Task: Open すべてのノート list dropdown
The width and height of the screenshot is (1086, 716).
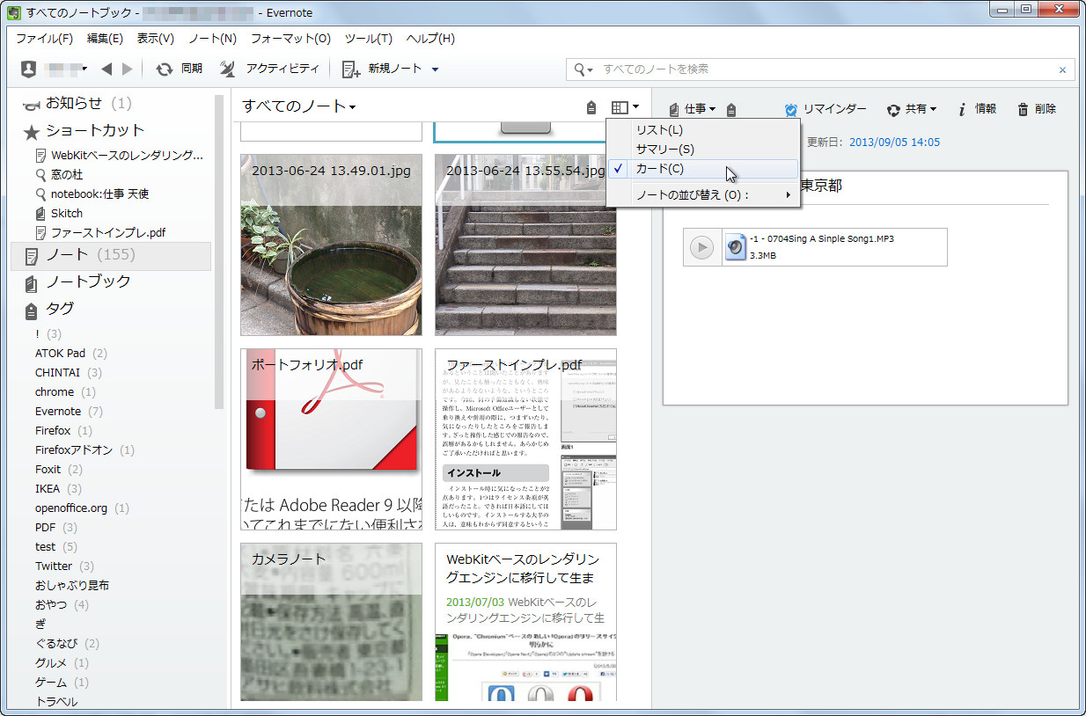Action: coord(299,106)
